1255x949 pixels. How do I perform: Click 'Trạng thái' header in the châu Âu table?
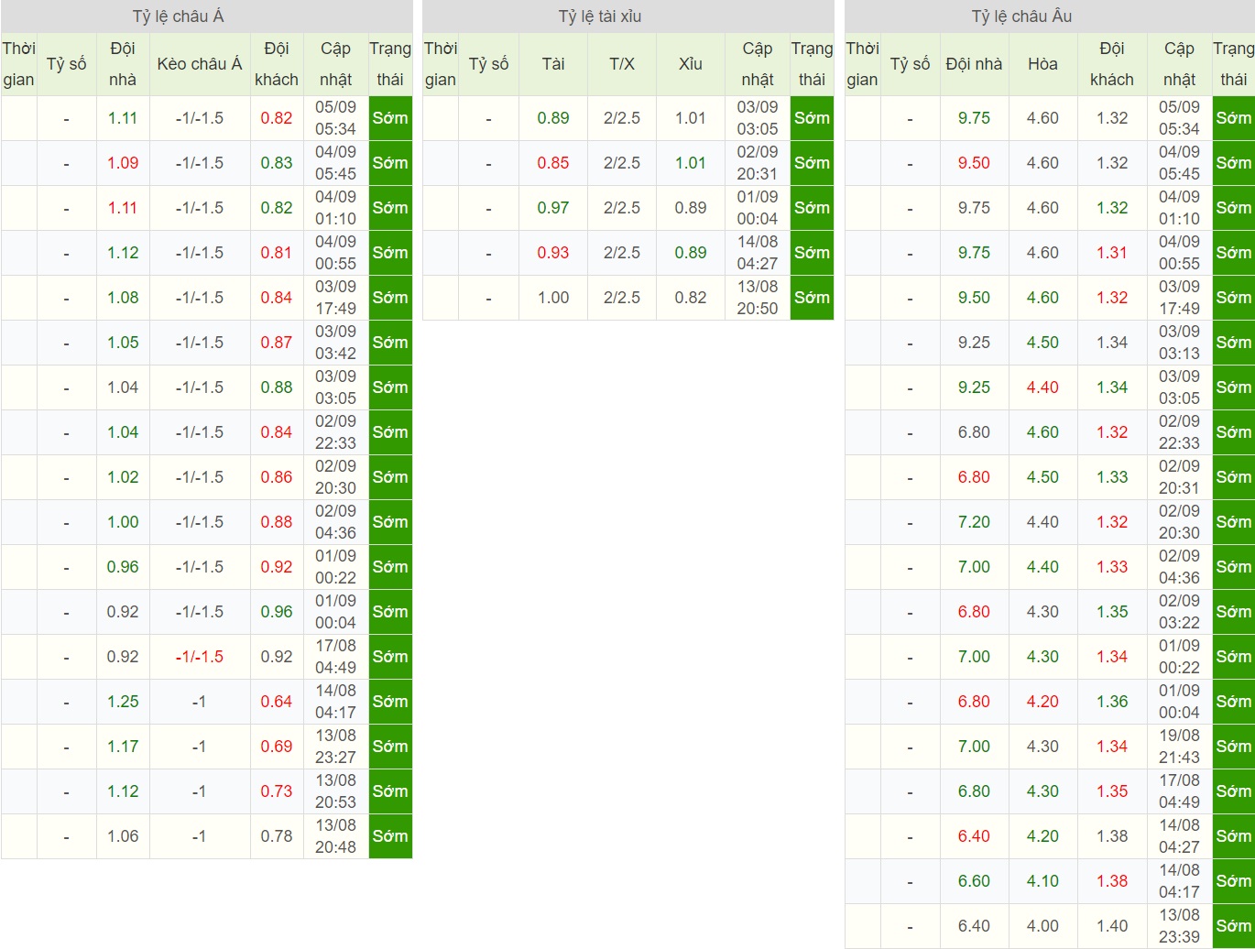(1234, 64)
